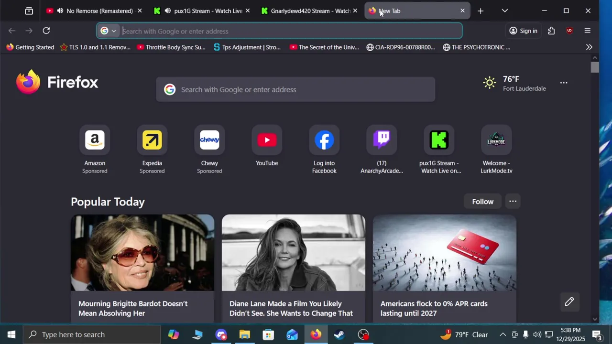This screenshot has width=612, height=344.
Task: Open Microsoft Store from taskbar
Action: (x=268, y=334)
